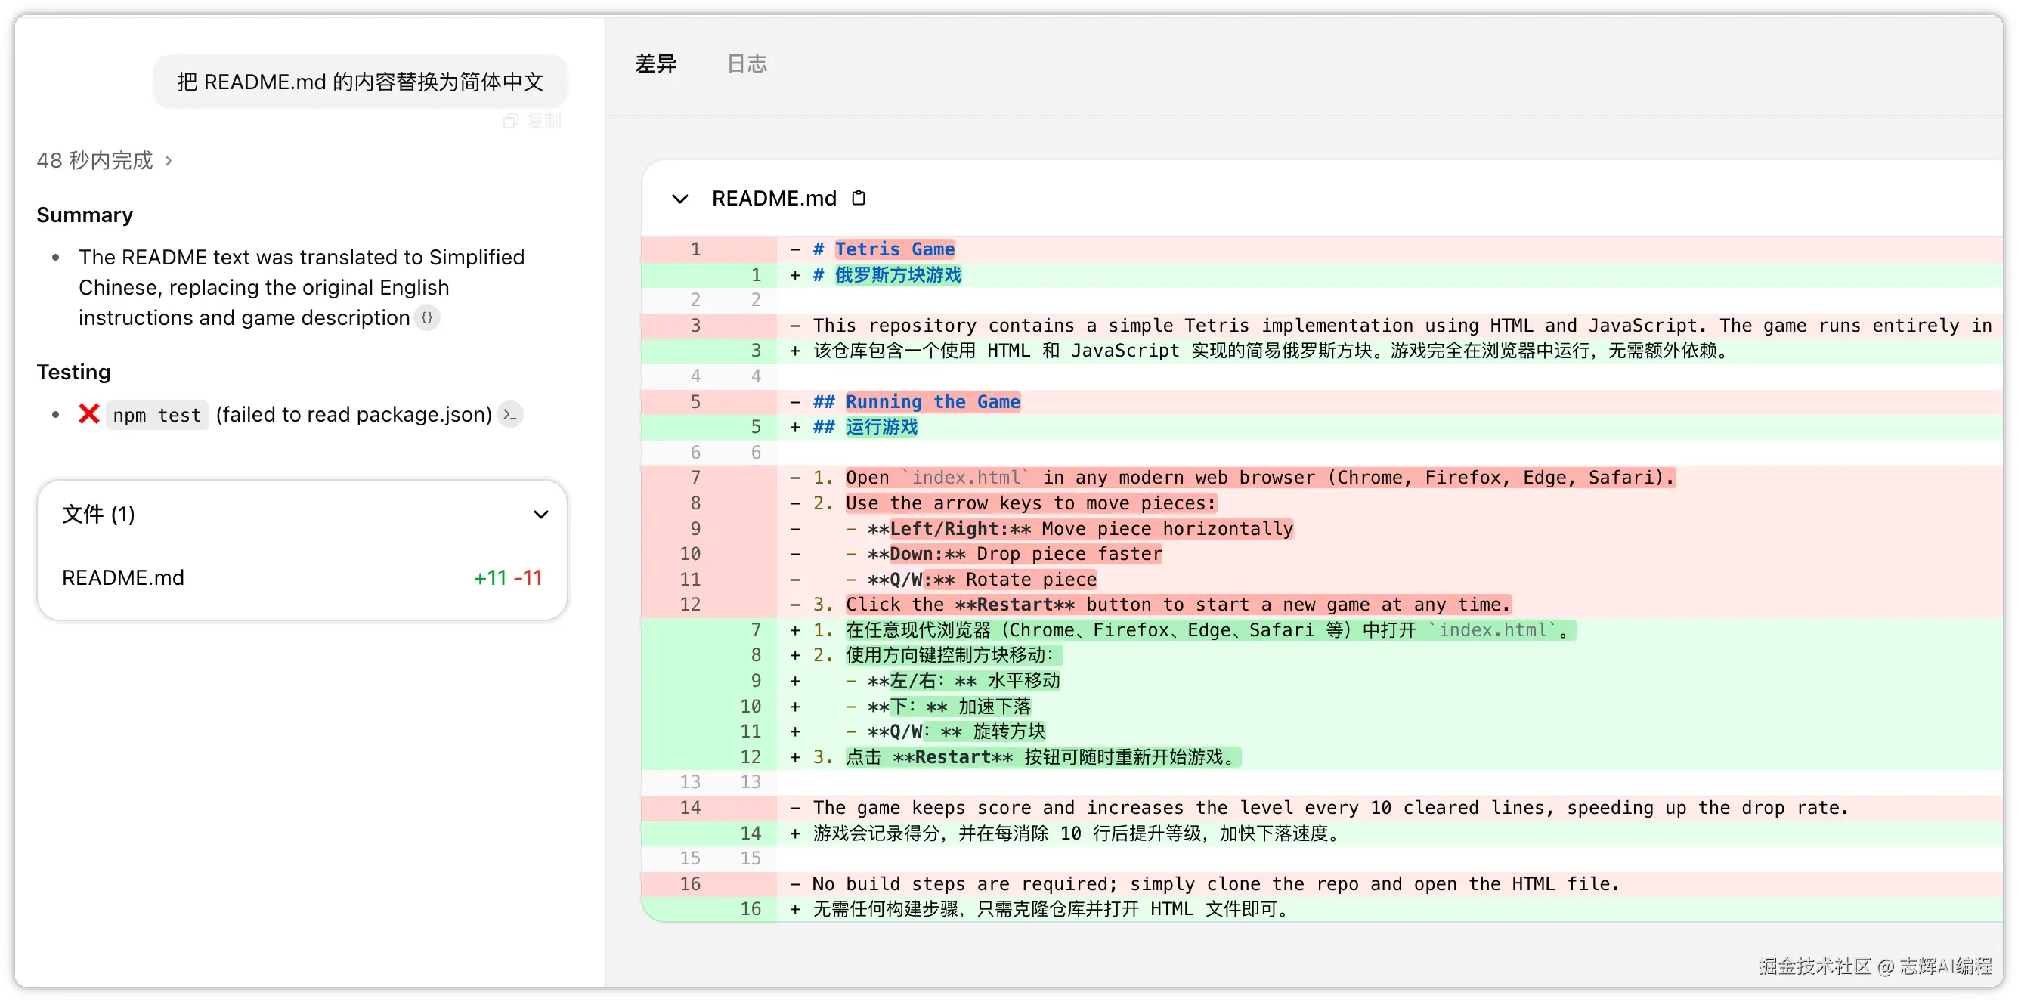Click the +11 additions count
The width and height of the screenshot is (2018, 1002).
491,578
